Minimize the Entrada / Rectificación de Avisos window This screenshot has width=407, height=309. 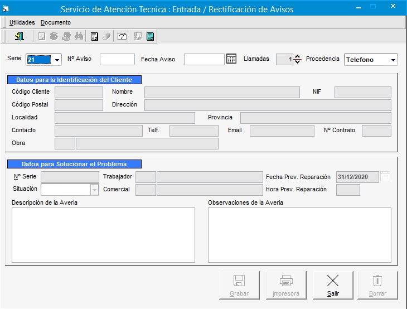(358, 8)
